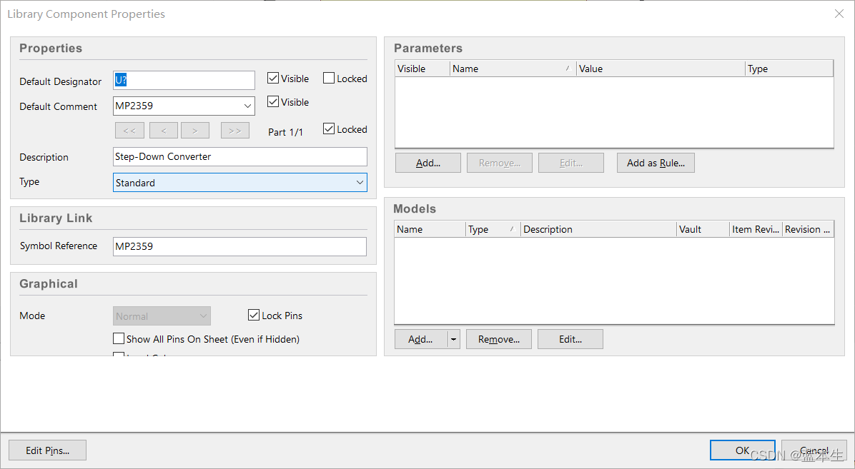
Task: Click the Parameters Type column header
Action: [x=789, y=69]
